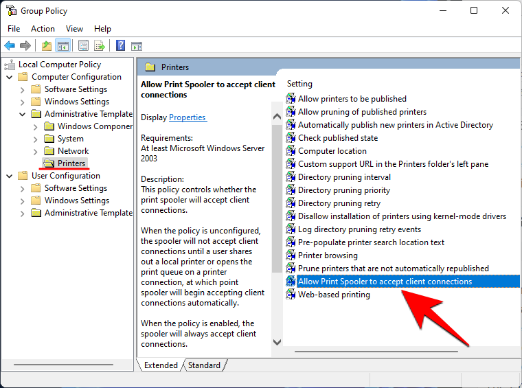This screenshot has width=522, height=388.
Task: Select Custom support URL in Printers folder setting
Action: (393, 163)
